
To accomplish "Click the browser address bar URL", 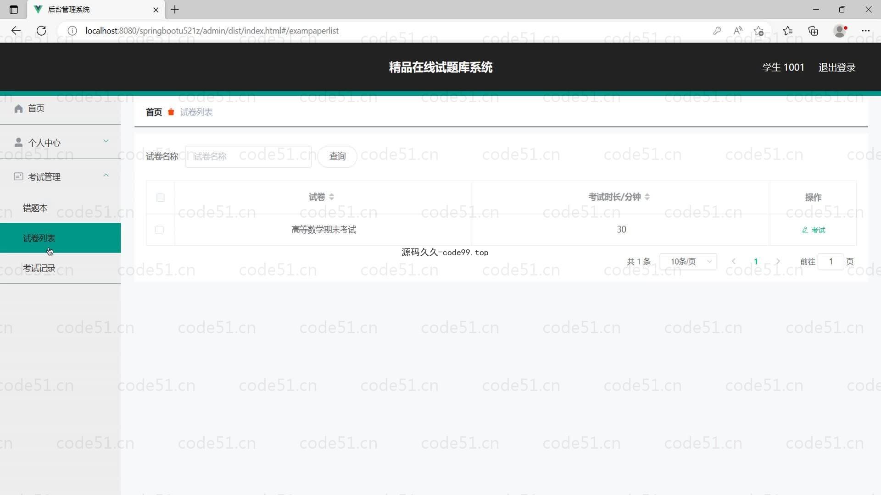I will pyautogui.click(x=212, y=31).
